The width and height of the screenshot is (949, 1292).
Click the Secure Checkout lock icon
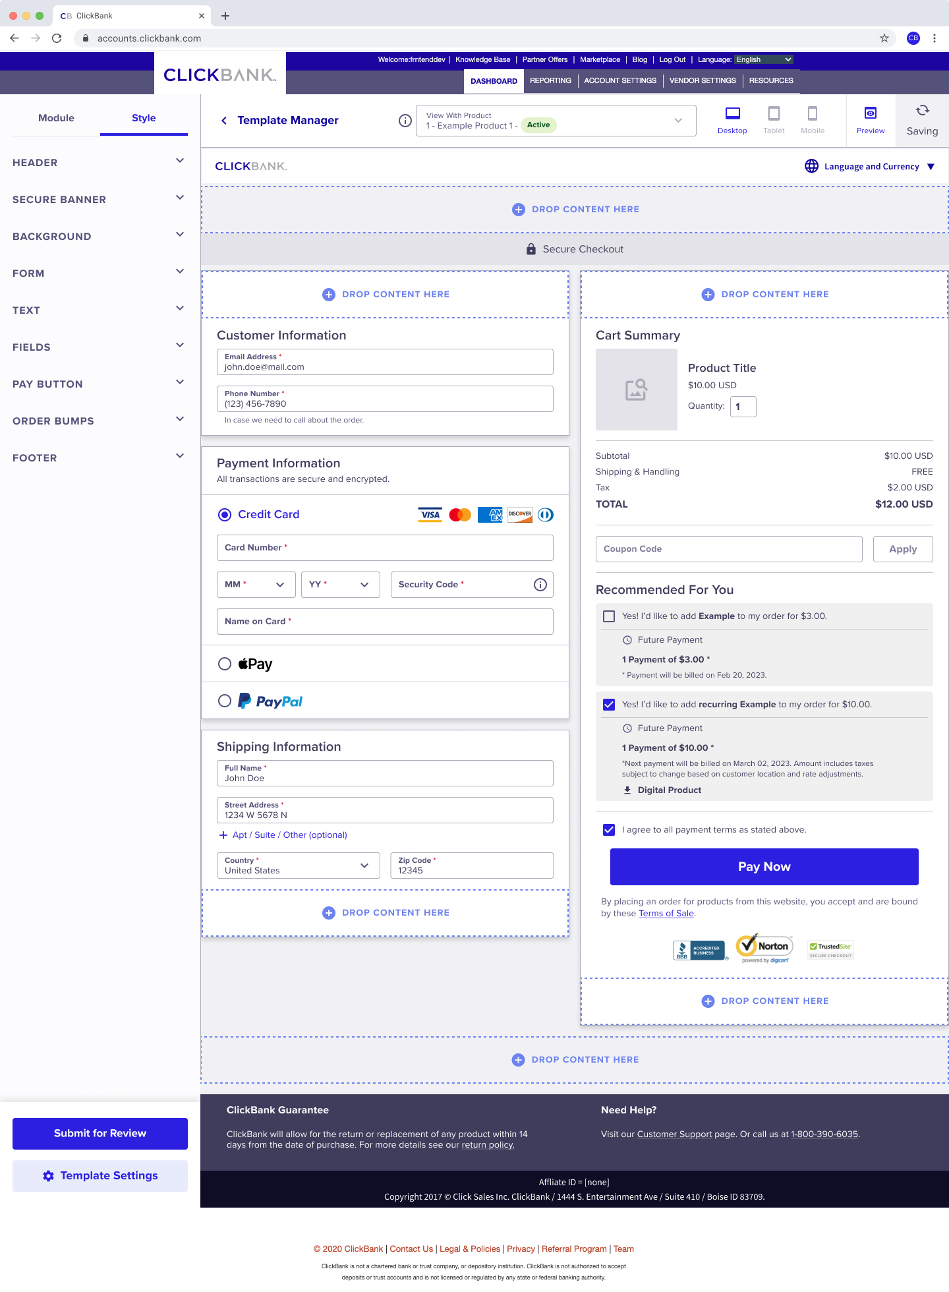[531, 249]
